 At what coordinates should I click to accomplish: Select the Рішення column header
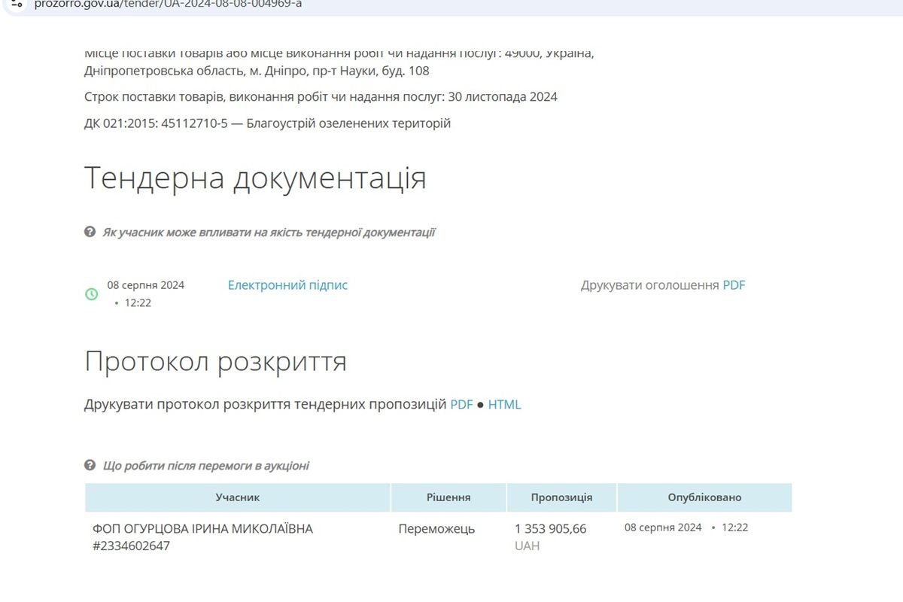coord(449,497)
